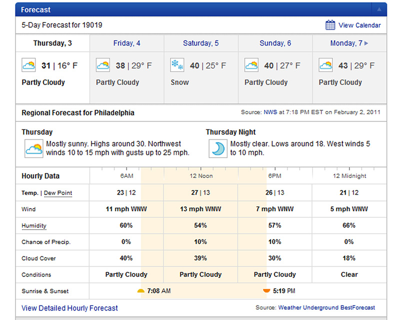Open the Saturday, 5 forecast tab
This screenshot has height=320, width=400.
tap(200, 43)
